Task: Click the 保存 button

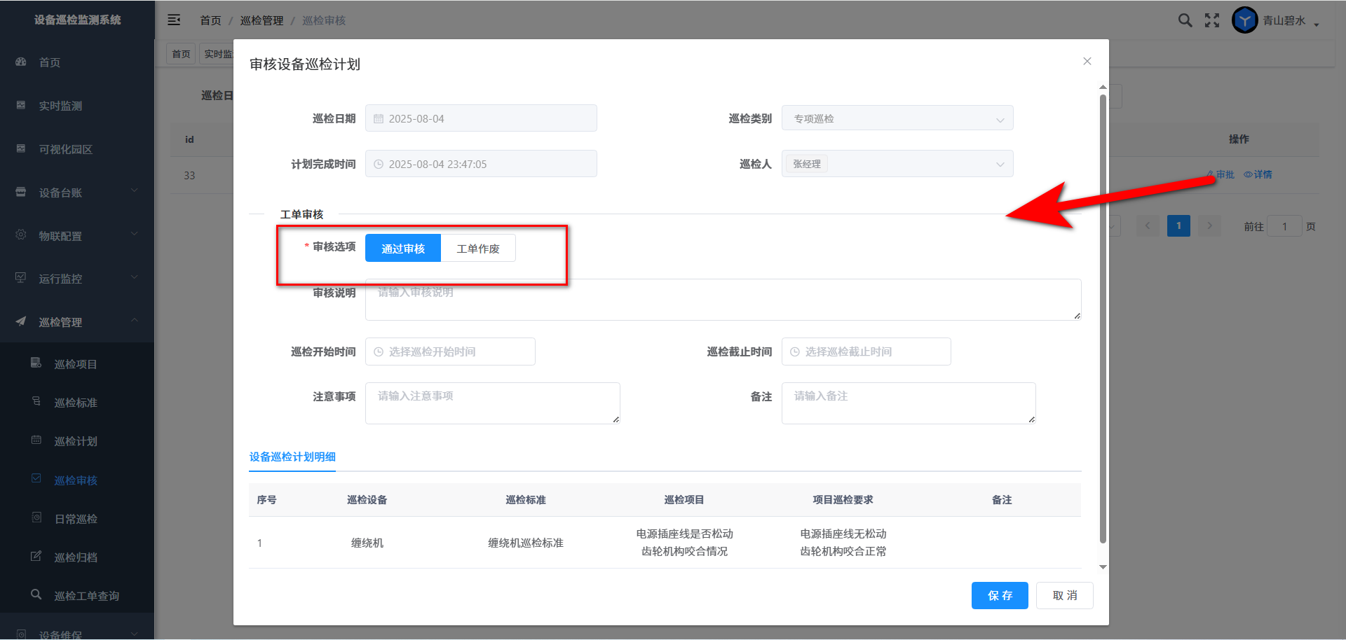Action: (x=999, y=595)
